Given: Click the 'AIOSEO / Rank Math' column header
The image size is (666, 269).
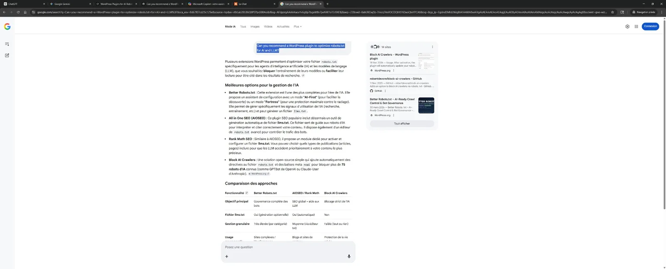Looking at the screenshot, I should (306, 193).
